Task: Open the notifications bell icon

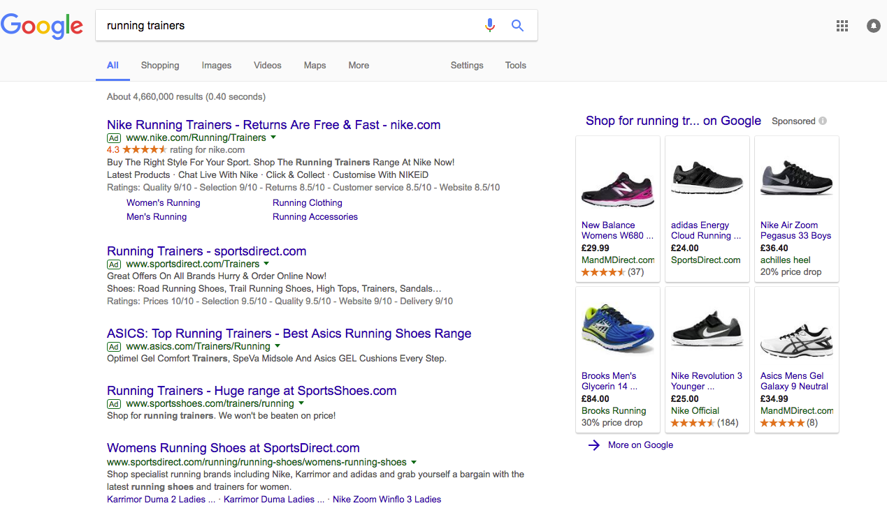Action: tap(874, 26)
